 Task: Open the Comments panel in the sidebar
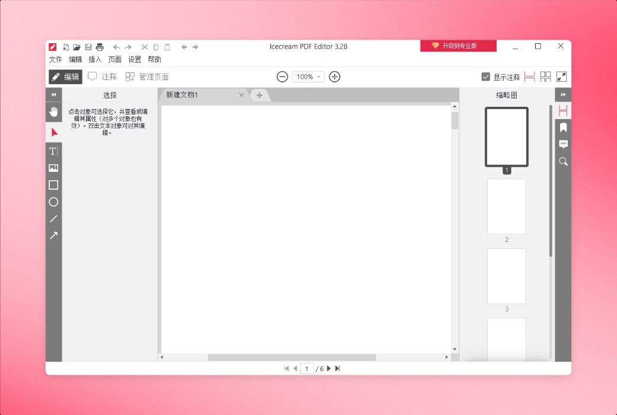pyautogui.click(x=562, y=144)
